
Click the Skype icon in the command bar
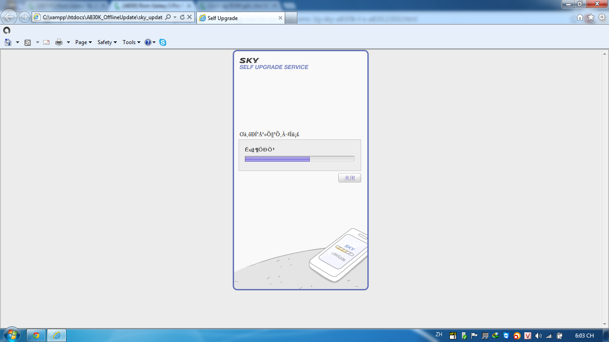click(x=163, y=42)
